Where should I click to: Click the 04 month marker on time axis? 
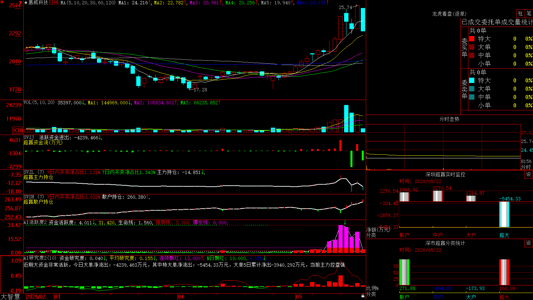[181, 297]
